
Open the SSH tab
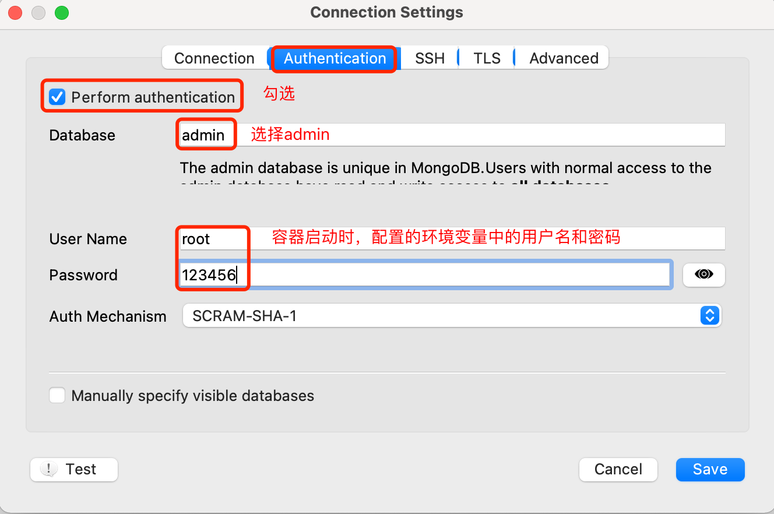coord(430,58)
